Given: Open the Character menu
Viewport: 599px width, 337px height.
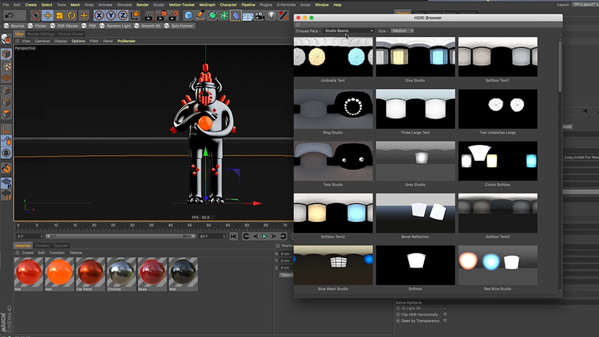Looking at the screenshot, I should (228, 5).
